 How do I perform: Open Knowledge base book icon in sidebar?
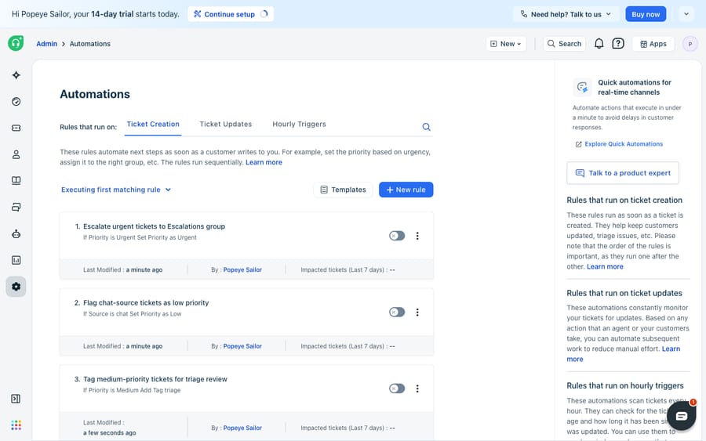click(x=16, y=181)
